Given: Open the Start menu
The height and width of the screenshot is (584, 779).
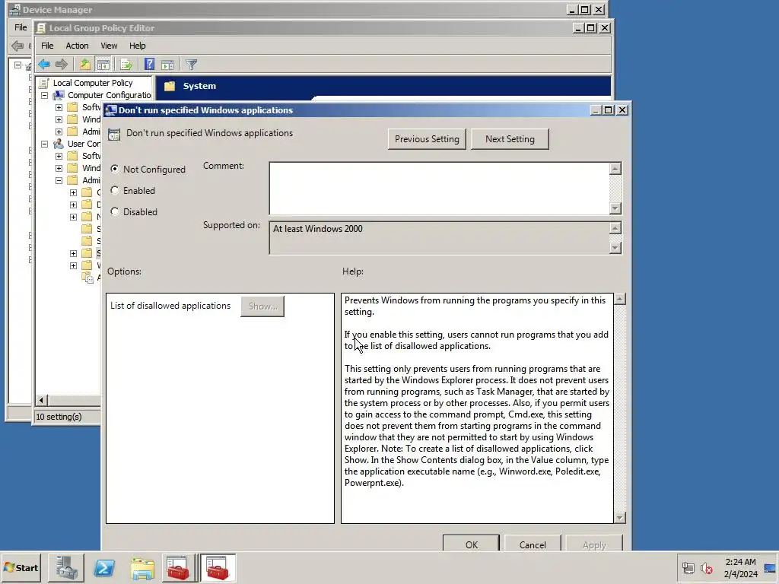Looking at the screenshot, I should point(21,567).
